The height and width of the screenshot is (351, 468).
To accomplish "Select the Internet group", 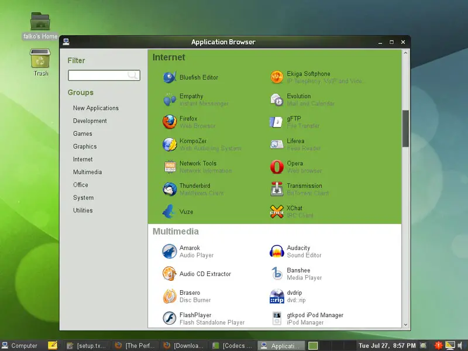I will coord(82,159).
